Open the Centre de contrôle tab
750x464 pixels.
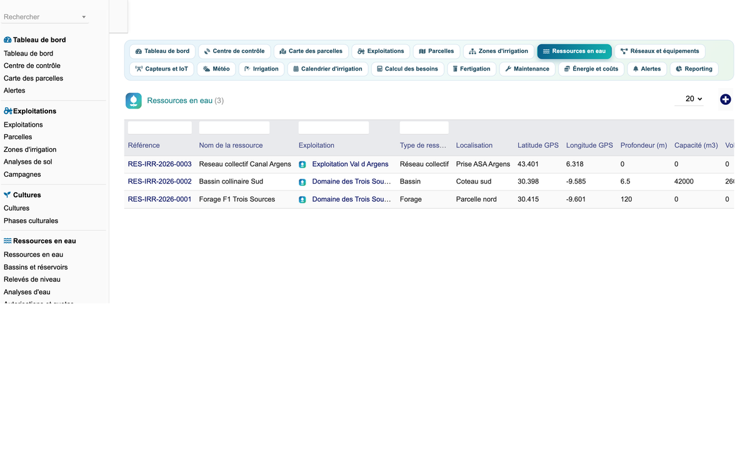(234, 51)
